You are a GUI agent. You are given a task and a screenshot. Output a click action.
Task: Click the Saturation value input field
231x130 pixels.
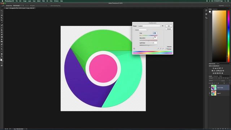155,38
